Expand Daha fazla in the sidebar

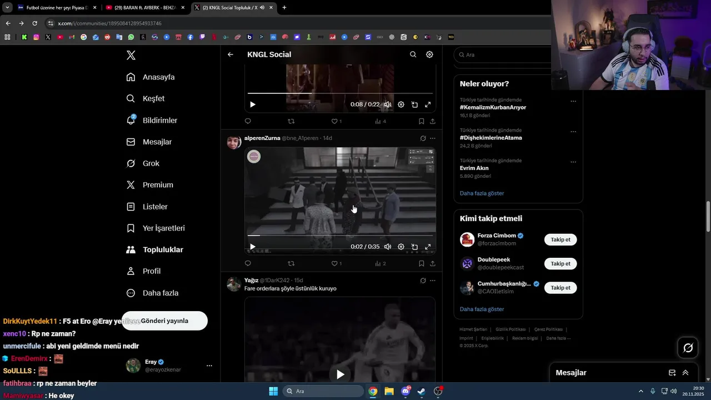coord(152,293)
